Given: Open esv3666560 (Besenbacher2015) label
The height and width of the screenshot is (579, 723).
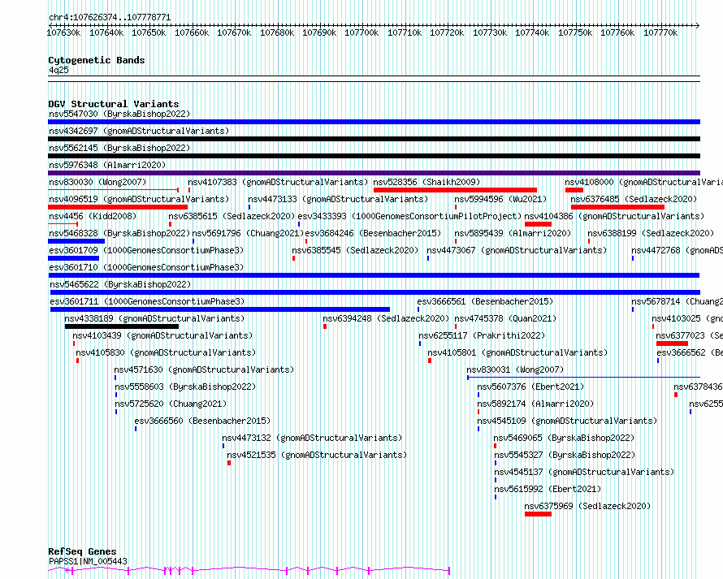Looking at the screenshot, I should tap(202, 421).
